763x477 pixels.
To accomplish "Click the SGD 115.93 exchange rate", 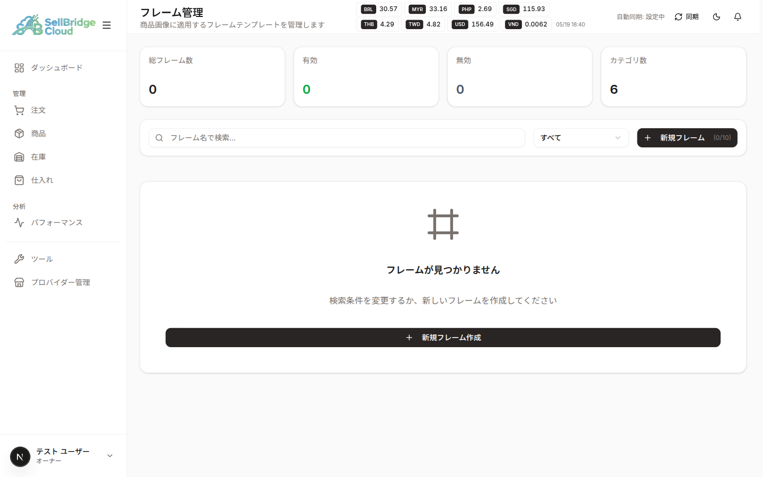I will click(x=524, y=9).
